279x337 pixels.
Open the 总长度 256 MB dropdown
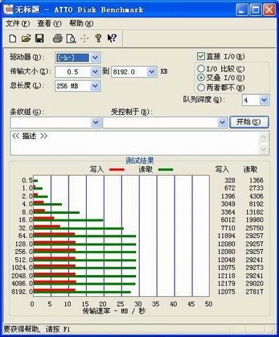tap(96, 86)
